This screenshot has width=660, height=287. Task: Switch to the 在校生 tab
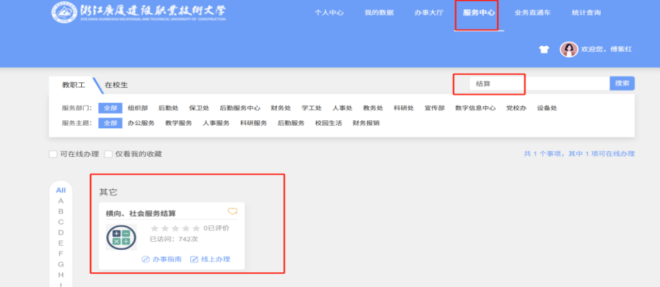click(116, 85)
